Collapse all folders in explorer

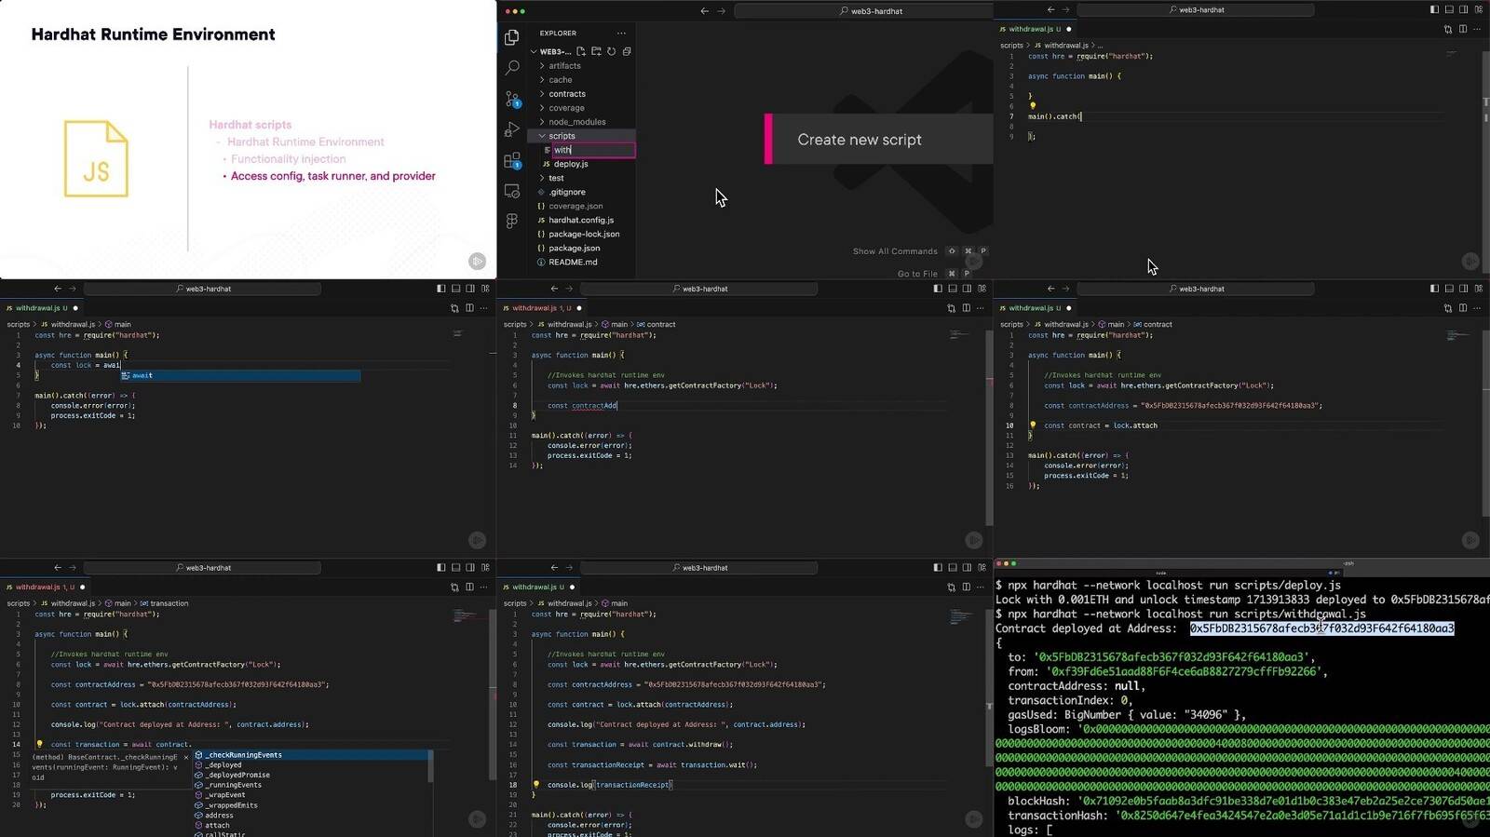[x=627, y=51]
